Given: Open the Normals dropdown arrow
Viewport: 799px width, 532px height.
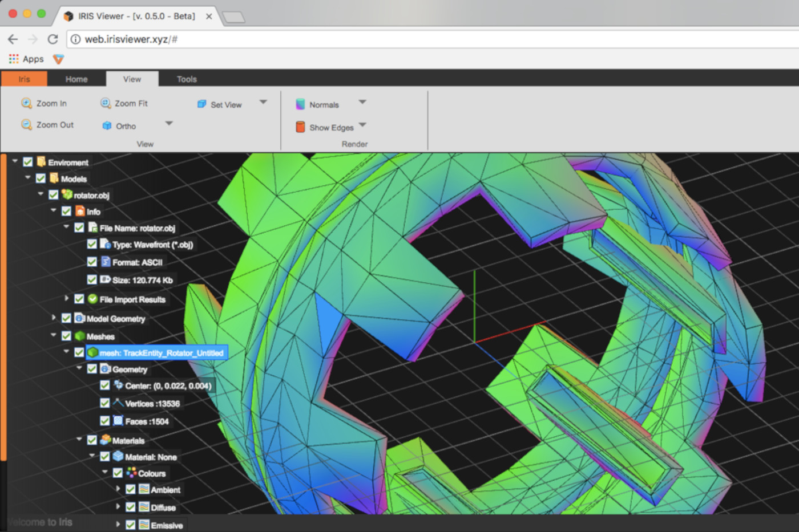Looking at the screenshot, I should coord(362,103).
